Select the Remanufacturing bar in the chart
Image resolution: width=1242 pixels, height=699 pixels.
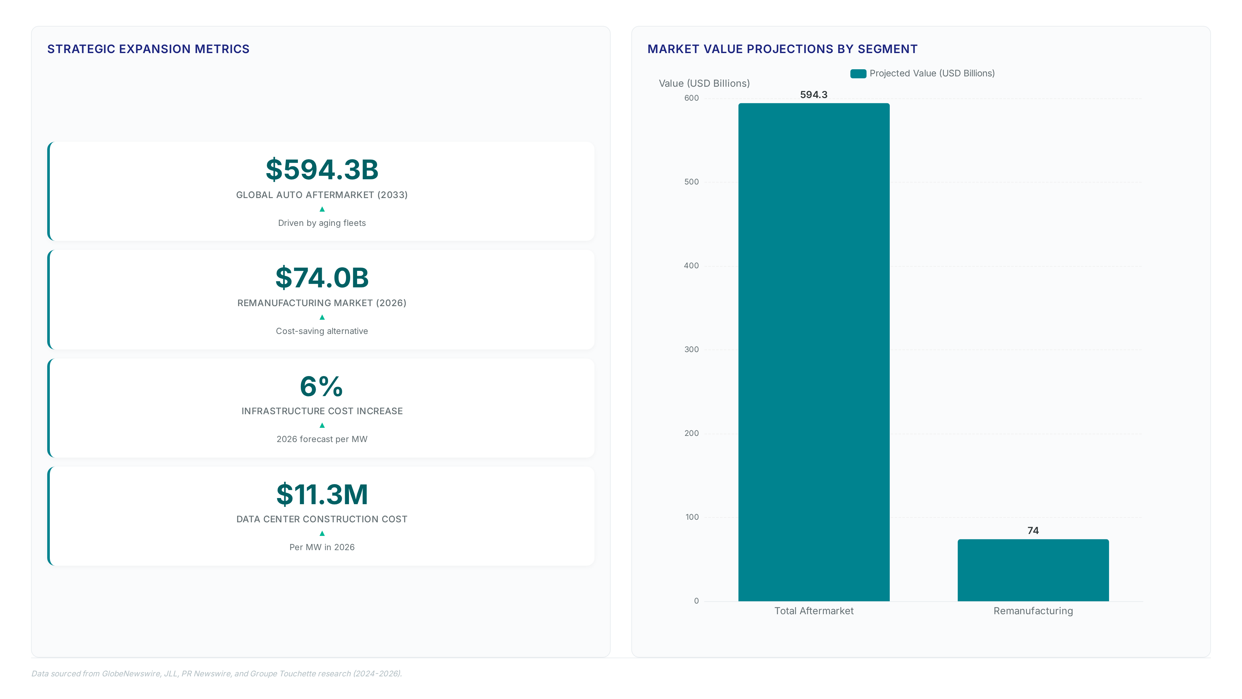tap(1033, 570)
